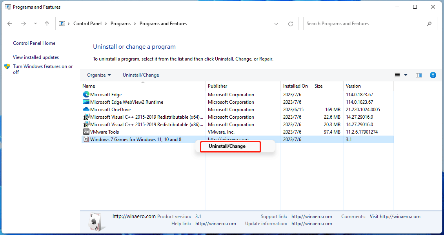
Task: Click the Update information value http://winaero.com
Action: pos(312,224)
